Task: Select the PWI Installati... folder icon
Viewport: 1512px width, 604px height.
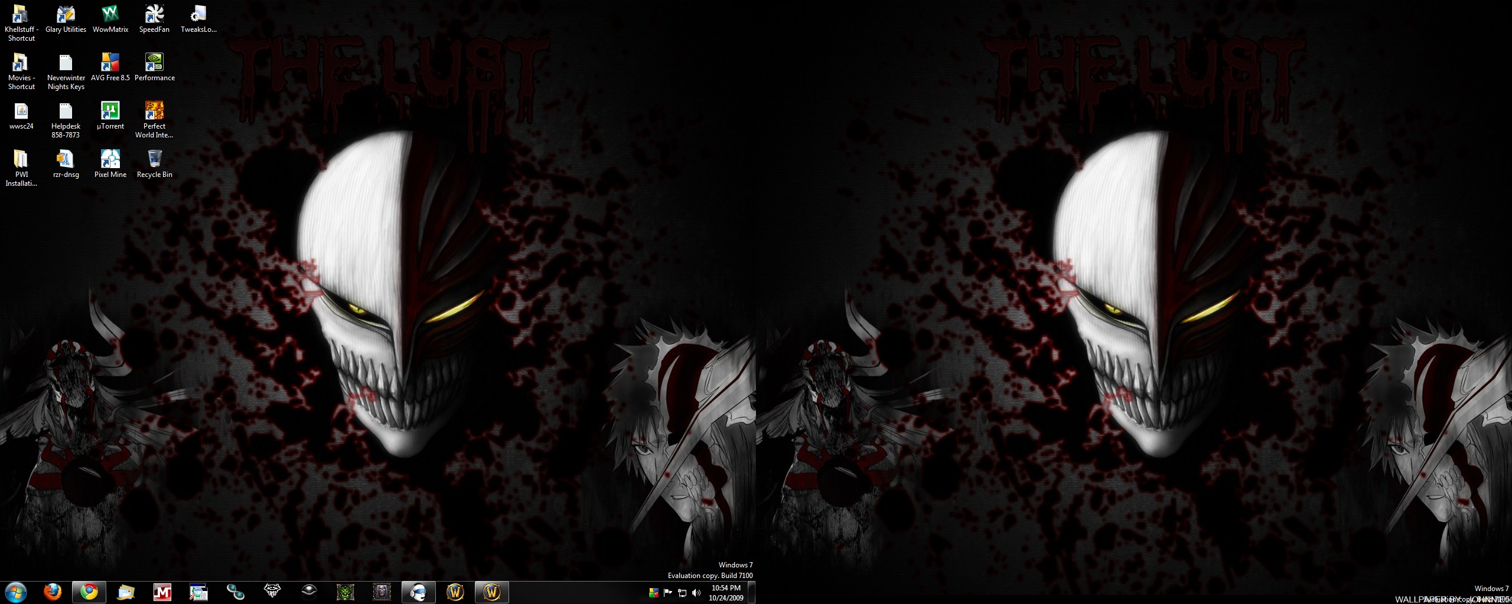Action: [21, 169]
